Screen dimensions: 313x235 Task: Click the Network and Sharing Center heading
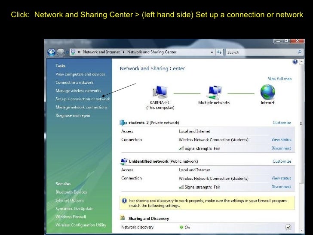coord(152,68)
